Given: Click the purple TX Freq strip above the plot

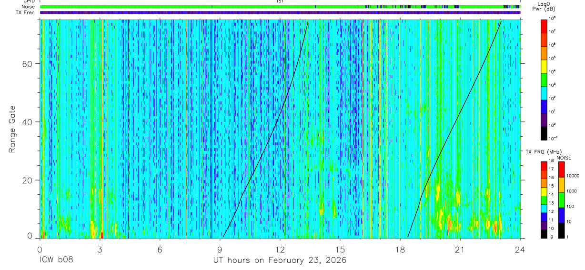Looking at the screenshot, I should tap(280, 12).
